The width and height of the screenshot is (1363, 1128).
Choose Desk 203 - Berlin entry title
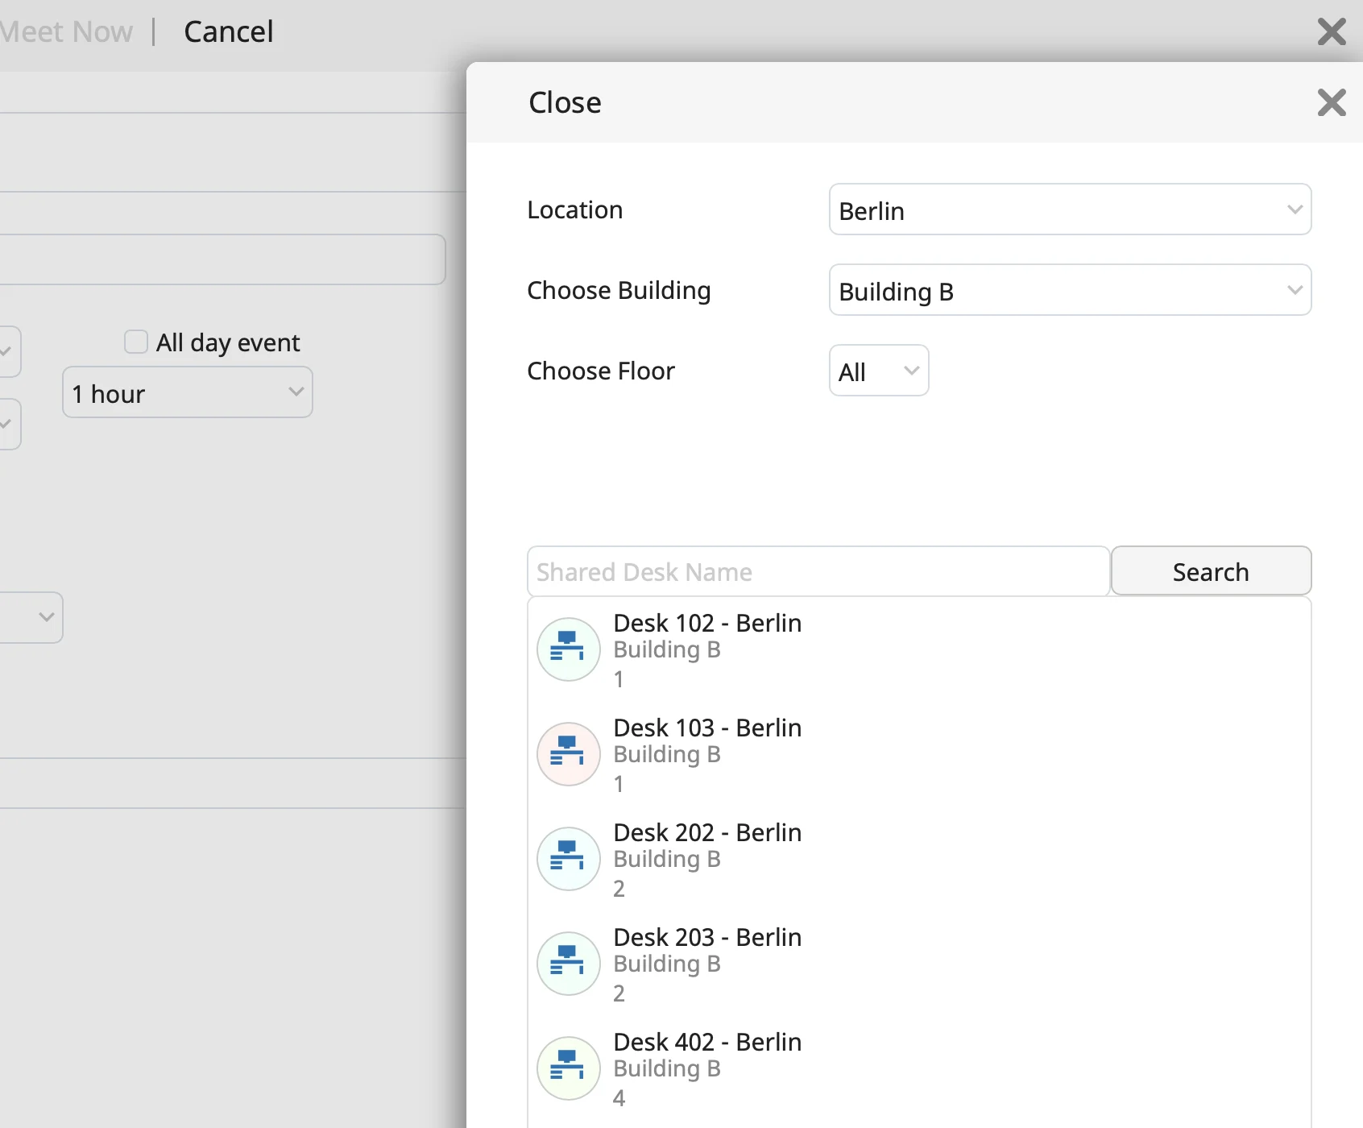pyautogui.click(x=706, y=937)
